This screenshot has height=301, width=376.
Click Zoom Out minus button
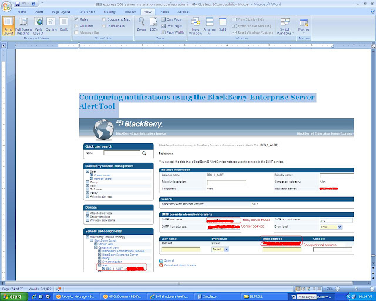(338, 289)
